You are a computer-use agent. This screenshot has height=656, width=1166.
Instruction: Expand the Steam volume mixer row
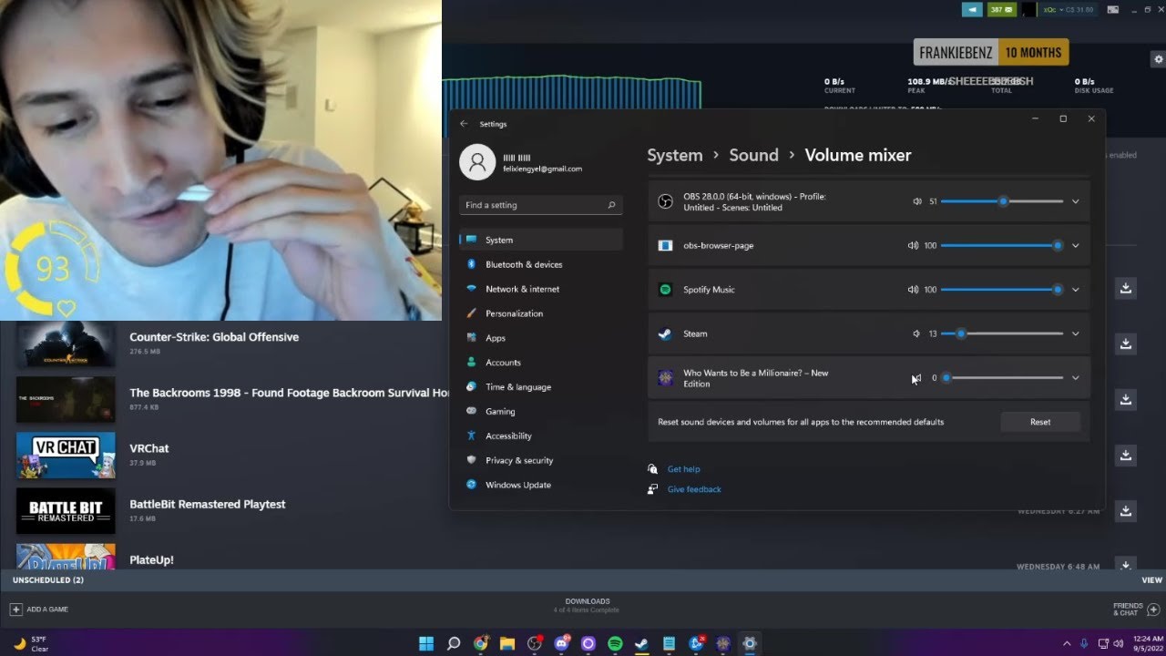click(x=1075, y=333)
